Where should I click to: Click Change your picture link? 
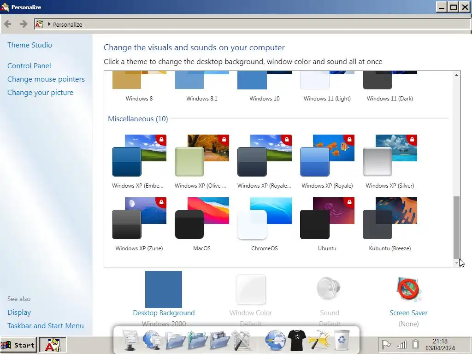pyautogui.click(x=41, y=92)
